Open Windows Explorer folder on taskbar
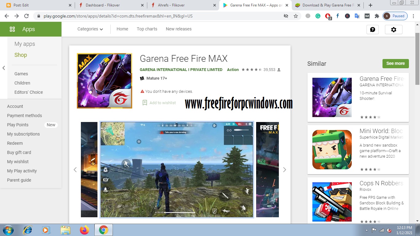The width and height of the screenshot is (420, 236). pos(65,230)
